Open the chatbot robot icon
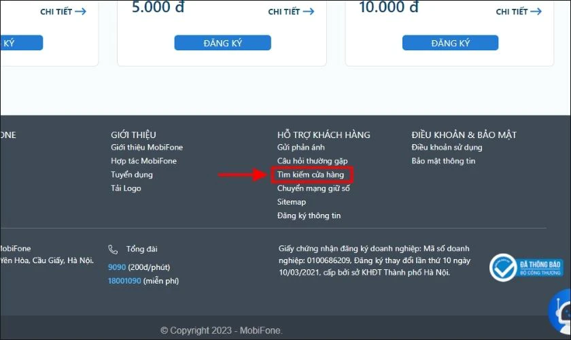Screen dimensions: 571x340 pos(560,311)
